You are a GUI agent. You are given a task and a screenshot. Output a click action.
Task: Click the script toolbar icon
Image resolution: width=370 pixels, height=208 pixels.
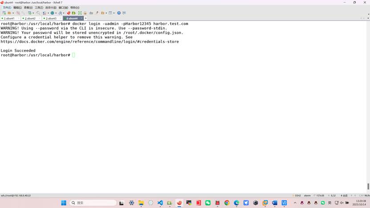[97, 13]
